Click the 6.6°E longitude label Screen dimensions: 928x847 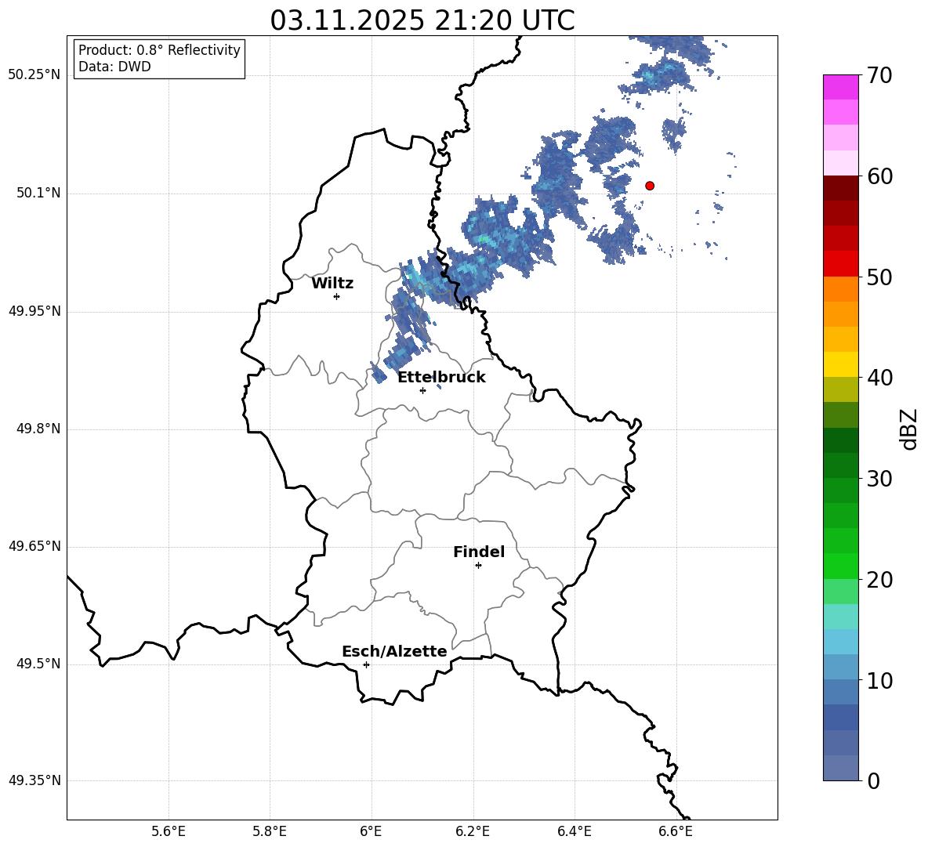click(676, 831)
